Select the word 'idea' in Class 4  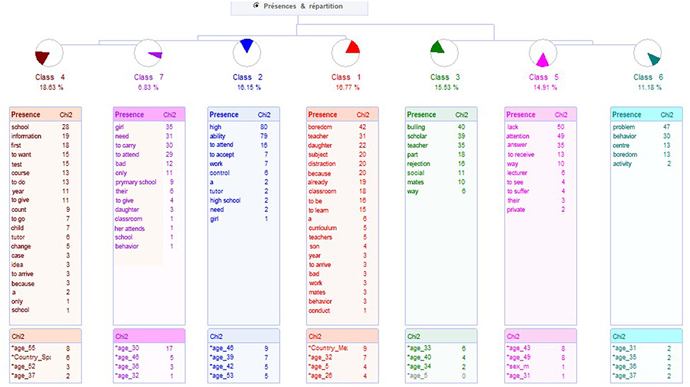[17, 265]
